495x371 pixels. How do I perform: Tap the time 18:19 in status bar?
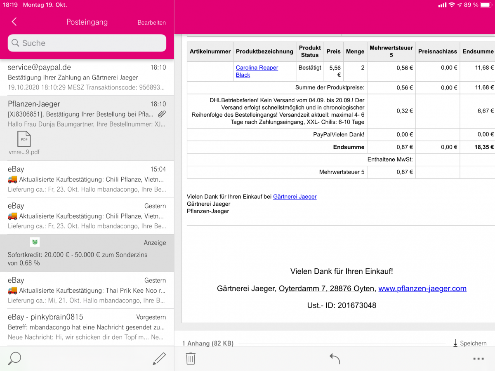pos(10,5)
